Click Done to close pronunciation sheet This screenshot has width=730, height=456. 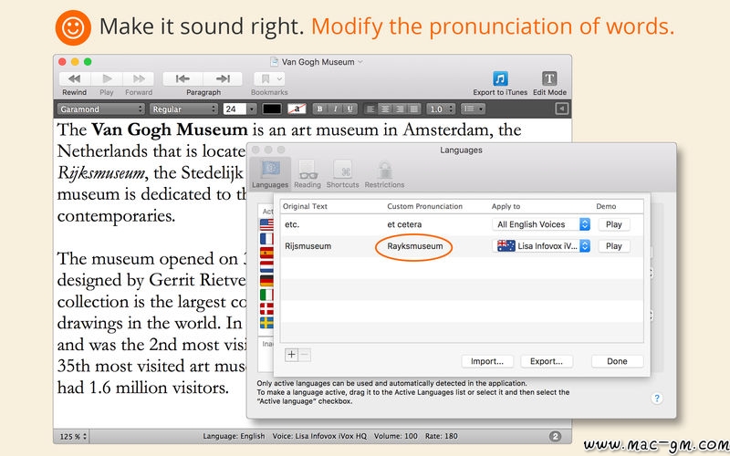pos(617,361)
